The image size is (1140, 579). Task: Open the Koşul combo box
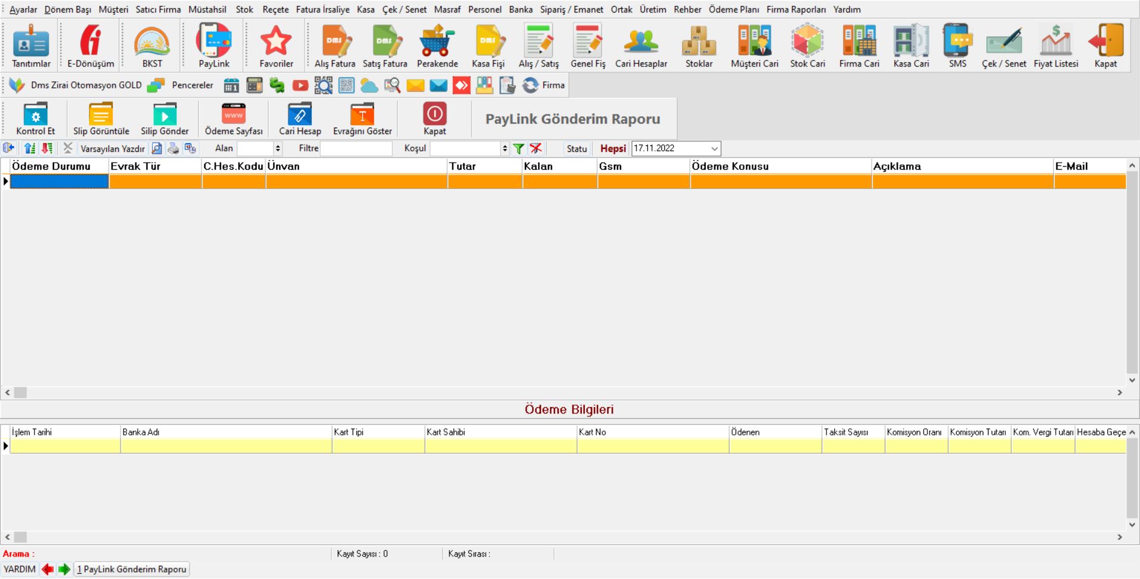pos(468,149)
